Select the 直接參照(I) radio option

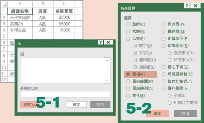pyautogui.click(x=170, y=53)
